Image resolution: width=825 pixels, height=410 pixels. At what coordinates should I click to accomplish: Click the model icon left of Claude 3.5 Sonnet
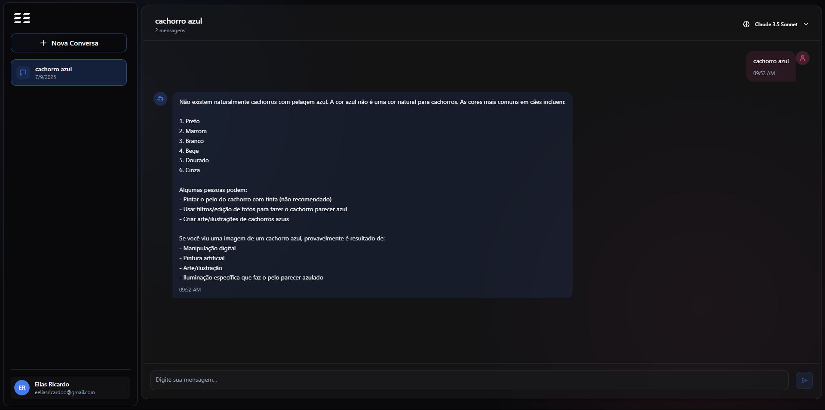click(x=746, y=24)
